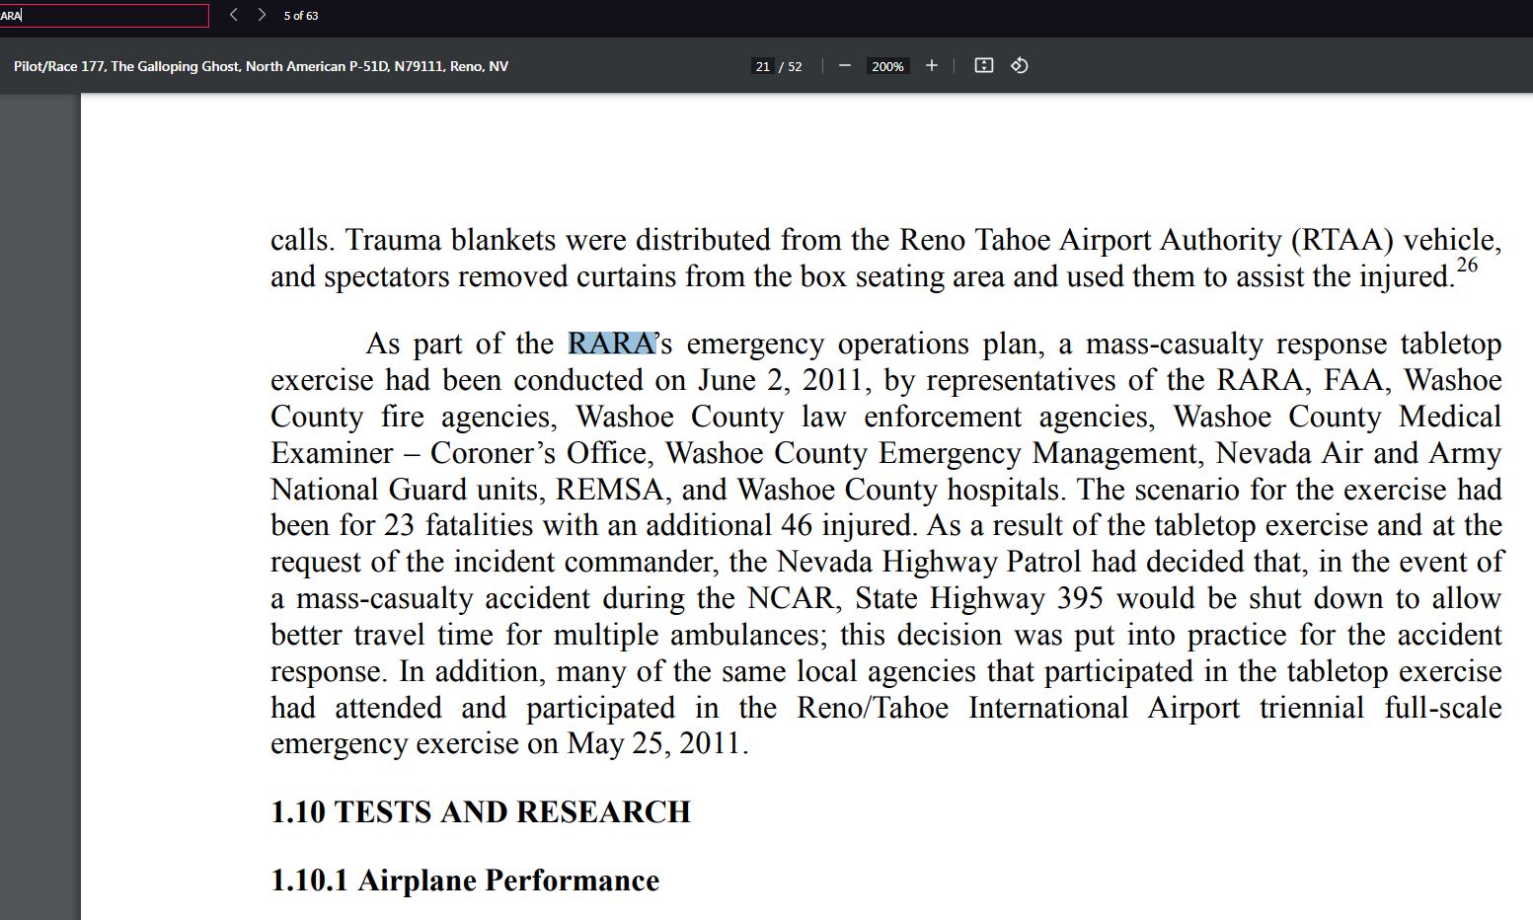The height and width of the screenshot is (920, 1533).
Task: Click the 1.10.1 Airplane Performance heading
Action: (465, 880)
